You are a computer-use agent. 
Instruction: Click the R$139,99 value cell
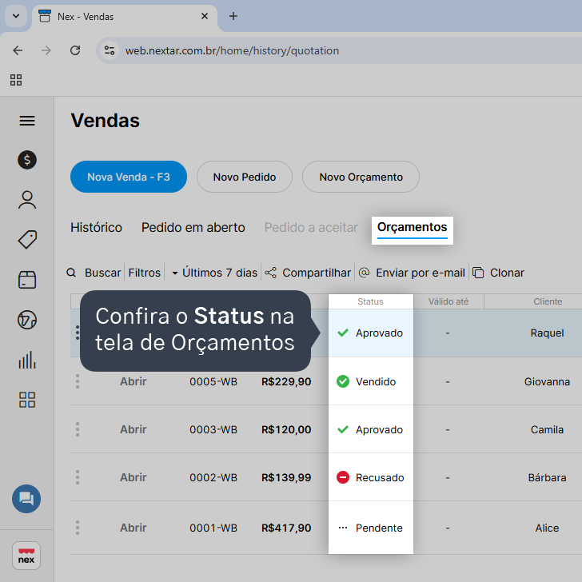click(x=286, y=477)
